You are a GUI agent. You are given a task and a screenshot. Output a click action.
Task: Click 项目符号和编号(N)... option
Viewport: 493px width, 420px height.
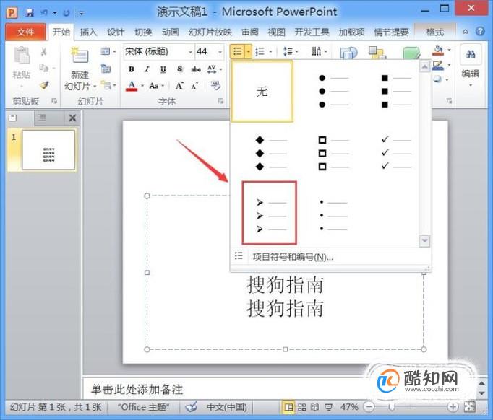click(x=293, y=257)
